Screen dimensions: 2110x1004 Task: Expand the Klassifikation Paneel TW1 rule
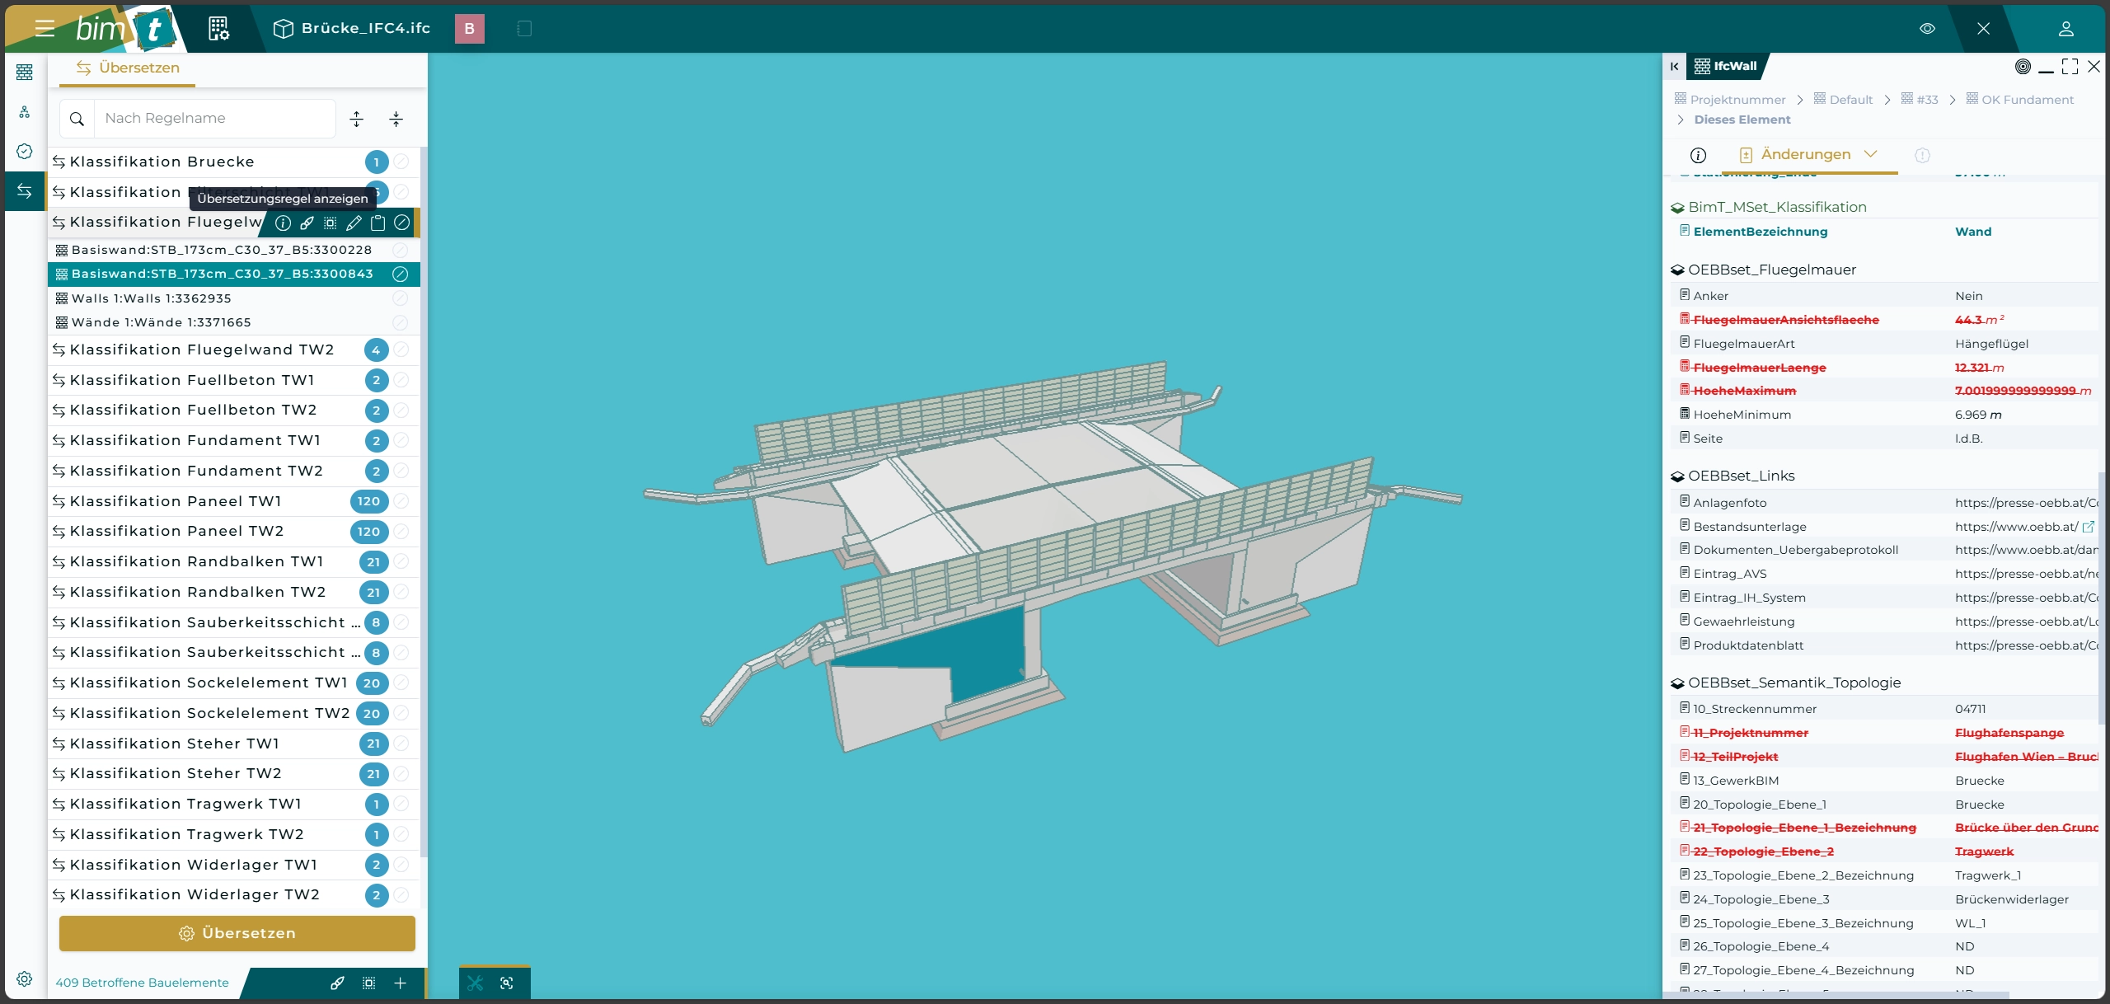click(x=176, y=501)
